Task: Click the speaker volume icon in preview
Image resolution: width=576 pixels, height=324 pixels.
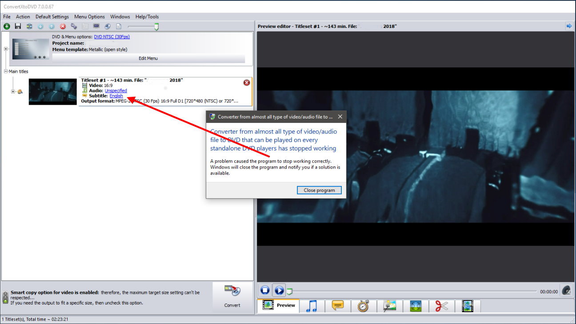Action: (x=566, y=291)
